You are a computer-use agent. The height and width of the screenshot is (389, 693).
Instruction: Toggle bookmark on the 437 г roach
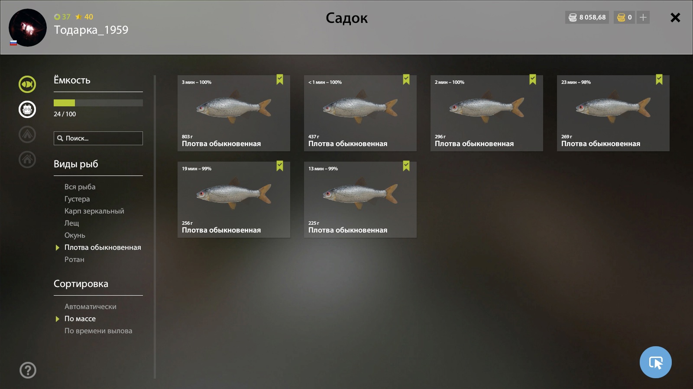pos(406,80)
